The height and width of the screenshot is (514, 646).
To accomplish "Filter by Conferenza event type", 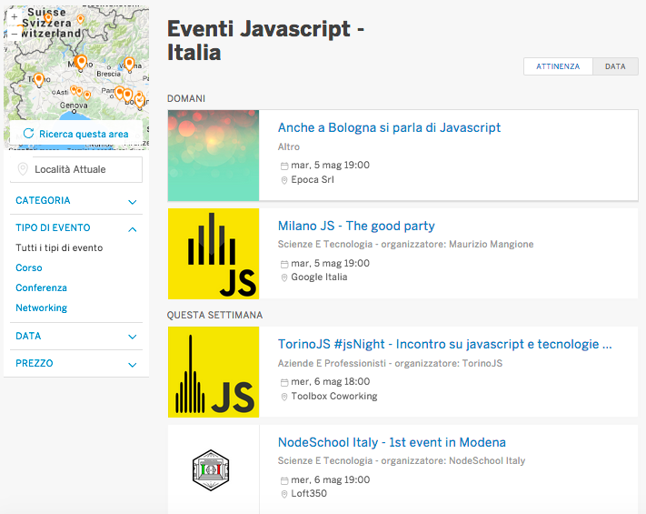I will tap(41, 287).
